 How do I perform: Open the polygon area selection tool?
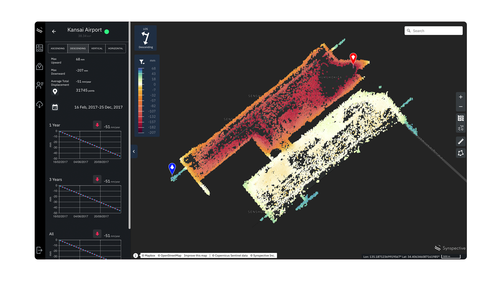[460, 153]
